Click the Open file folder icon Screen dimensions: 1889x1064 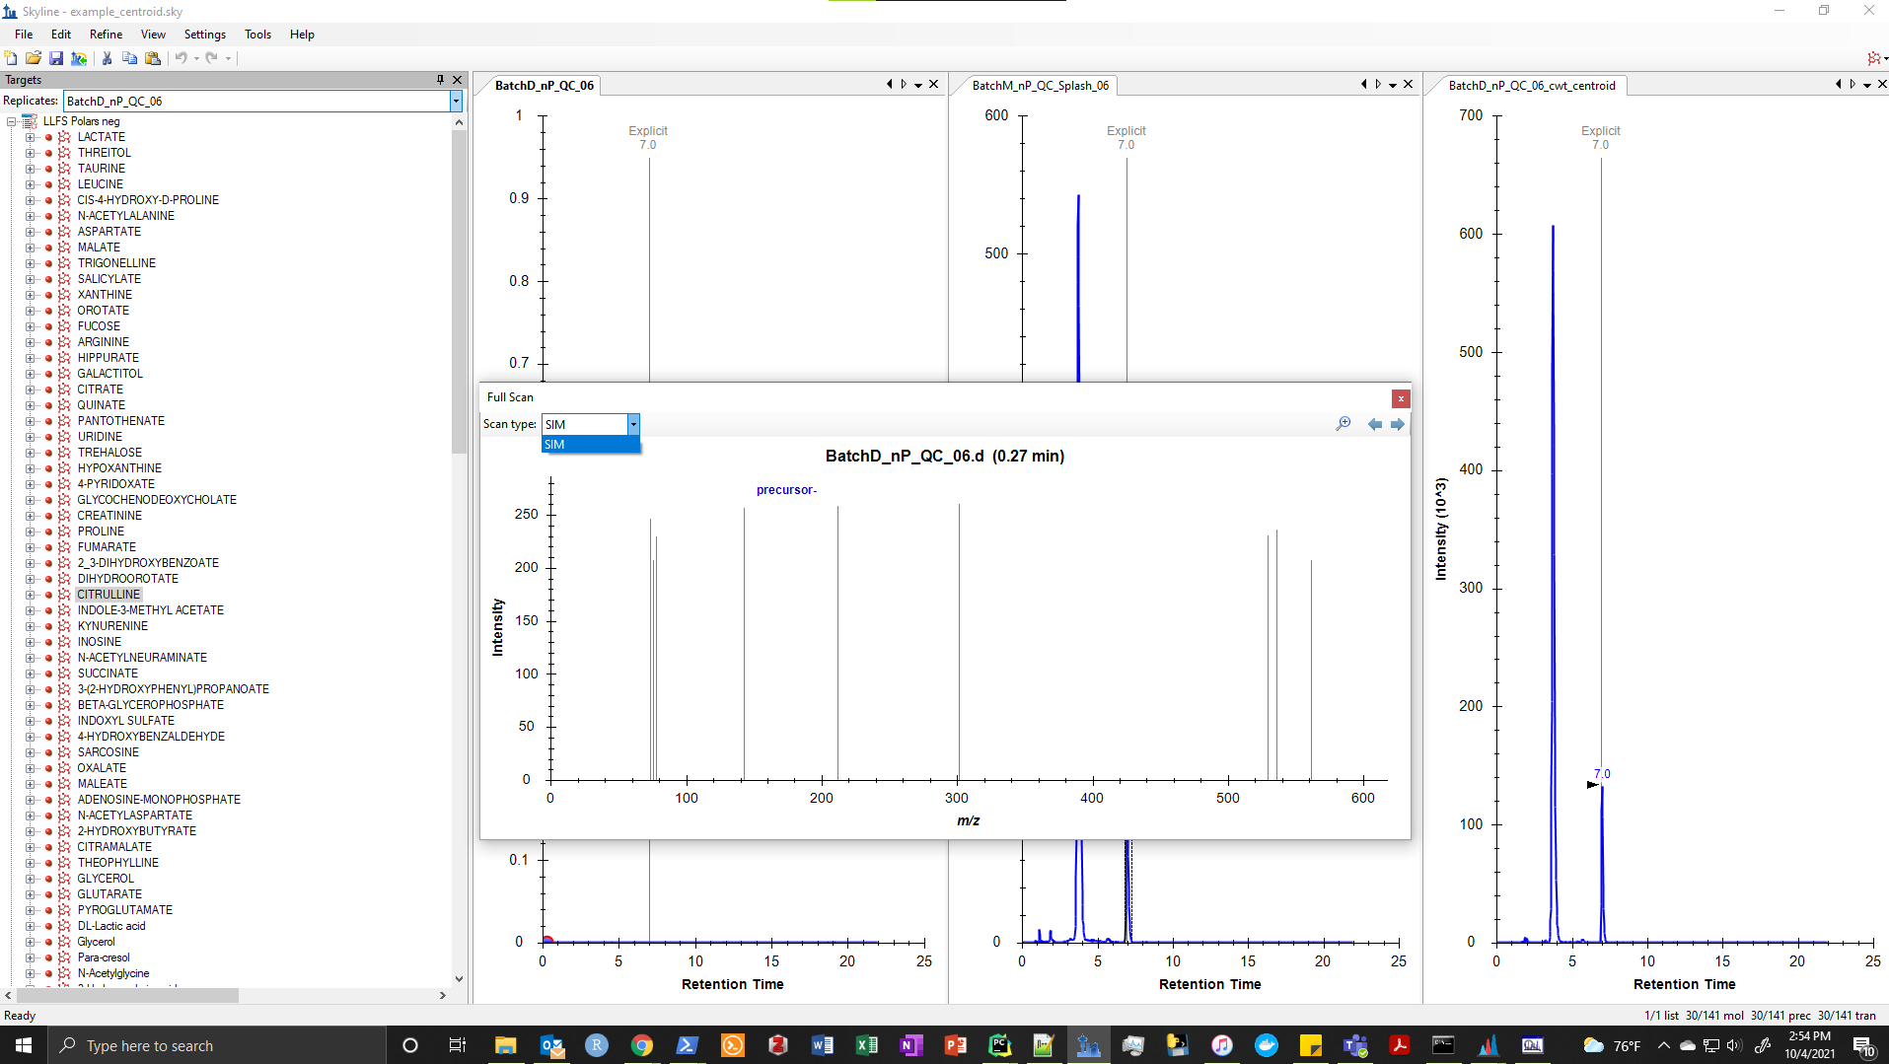pyautogui.click(x=34, y=58)
